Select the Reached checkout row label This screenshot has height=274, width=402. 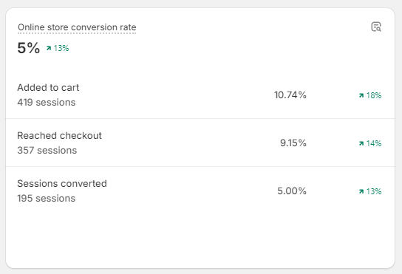coord(59,136)
